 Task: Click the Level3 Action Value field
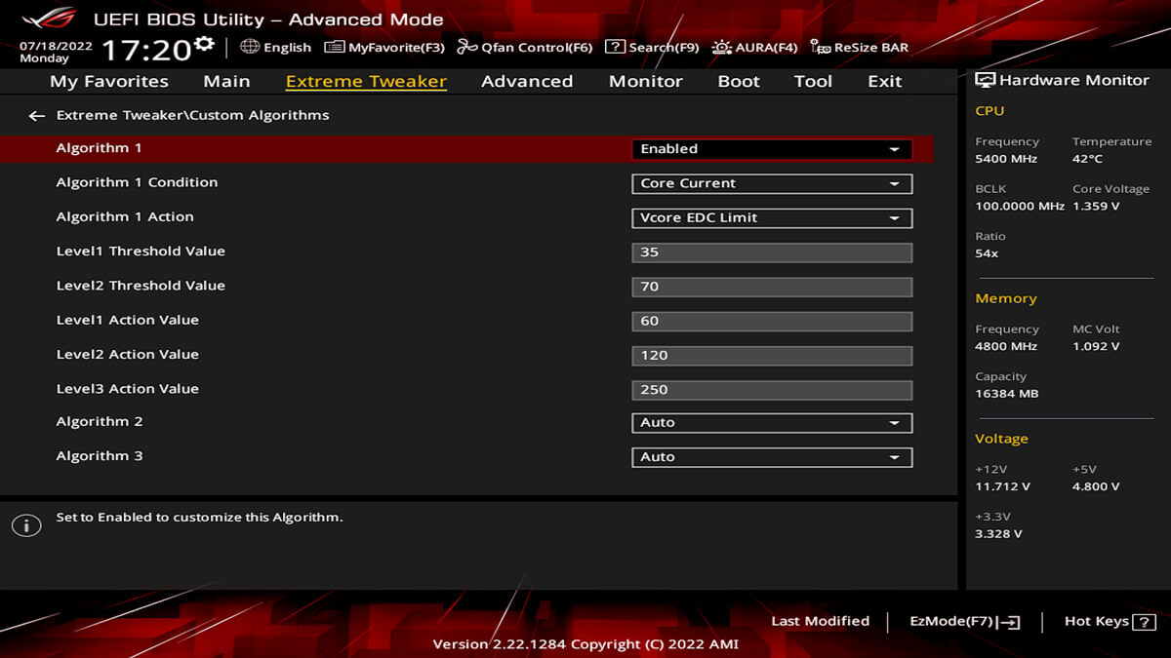[x=771, y=390]
